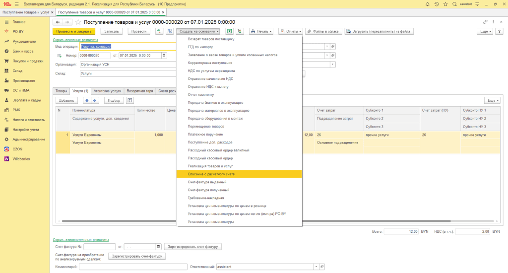Click Провести и закрыть button

[x=74, y=31]
